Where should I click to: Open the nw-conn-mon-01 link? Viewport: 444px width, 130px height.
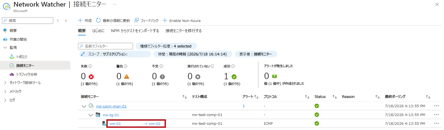coord(111,106)
